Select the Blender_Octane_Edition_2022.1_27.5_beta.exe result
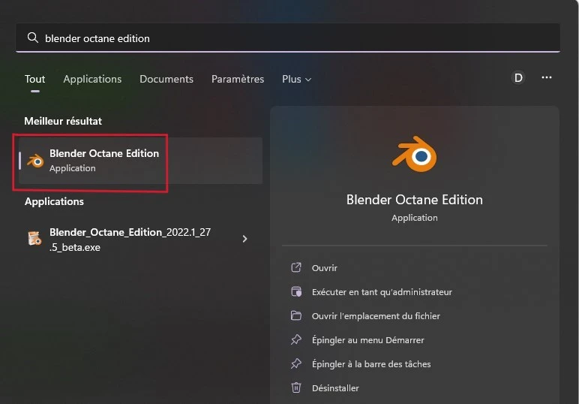 140,240
